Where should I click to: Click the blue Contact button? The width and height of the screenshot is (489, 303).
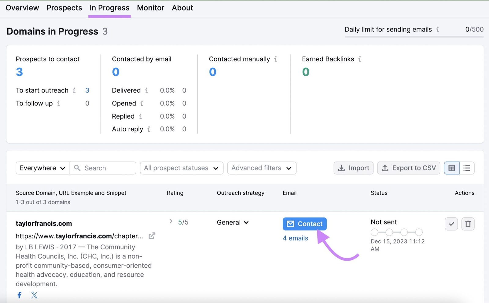click(304, 224)
